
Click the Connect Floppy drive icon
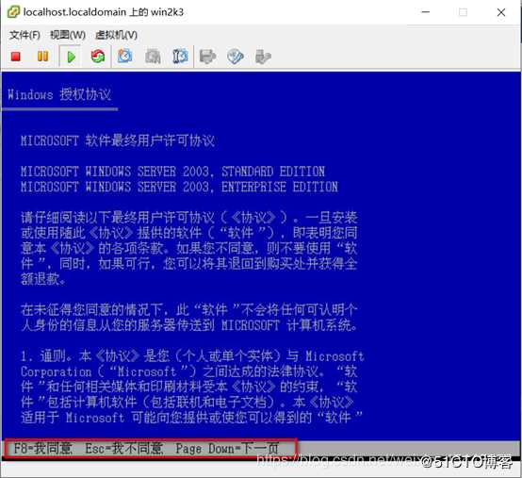point(207,57)
